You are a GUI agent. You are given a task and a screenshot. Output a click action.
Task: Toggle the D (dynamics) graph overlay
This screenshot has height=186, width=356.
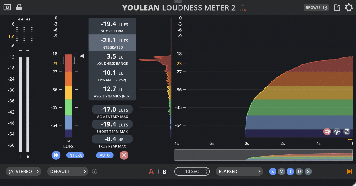click(x=299, y=171)
